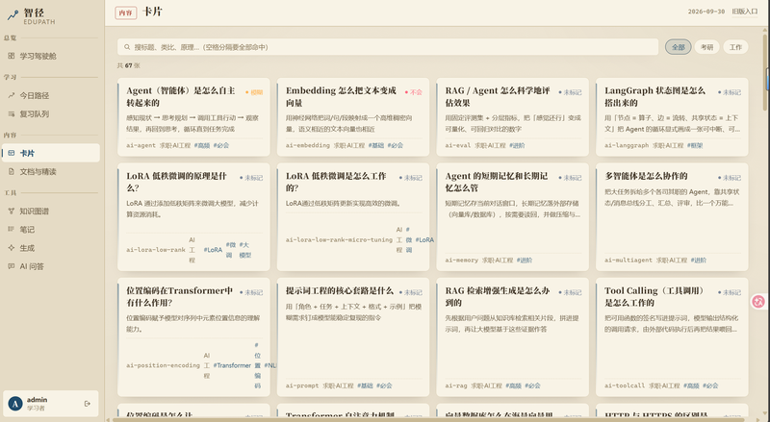Click the #LoRA tag on first LoRA card
The width and height of the screenshot is (770, 422).
213,250
